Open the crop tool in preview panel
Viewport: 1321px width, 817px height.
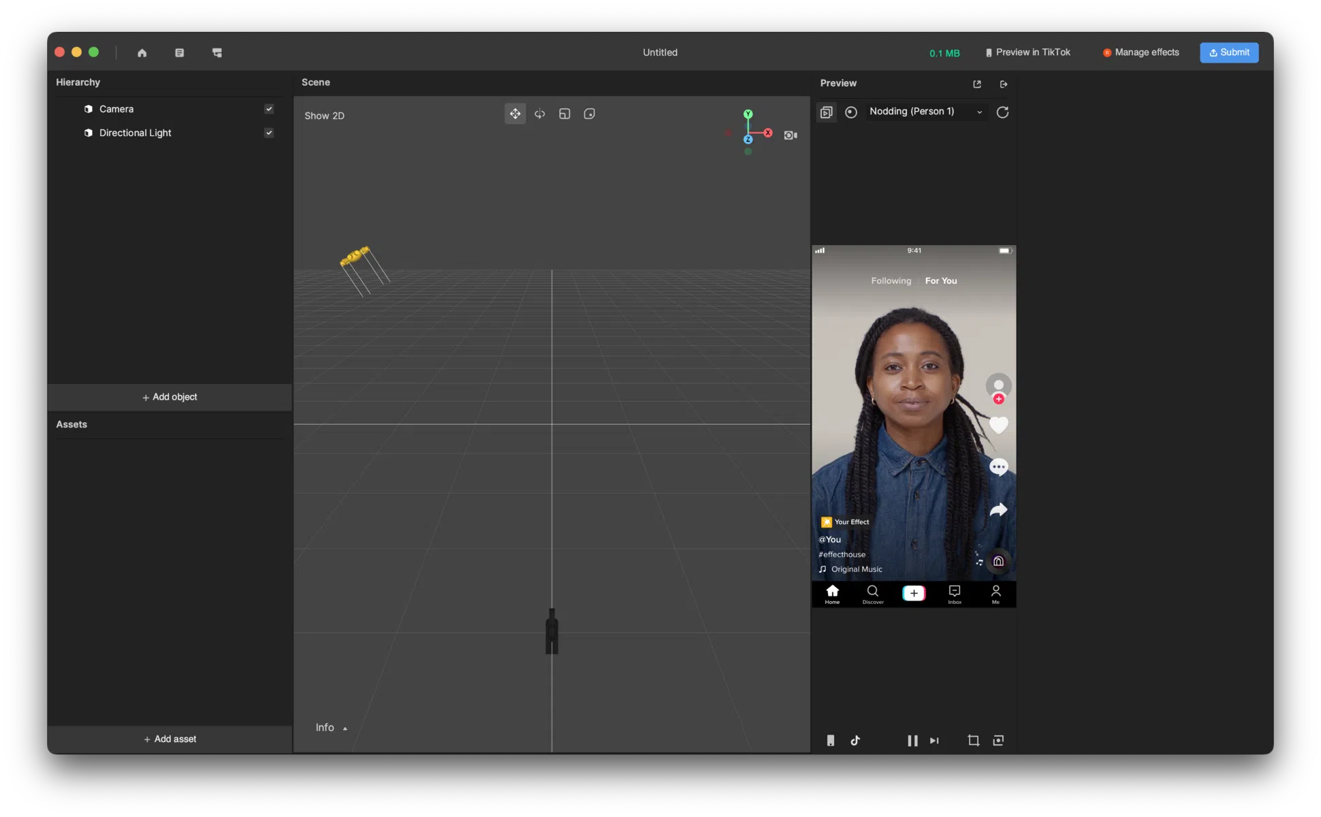coord(974,741)
